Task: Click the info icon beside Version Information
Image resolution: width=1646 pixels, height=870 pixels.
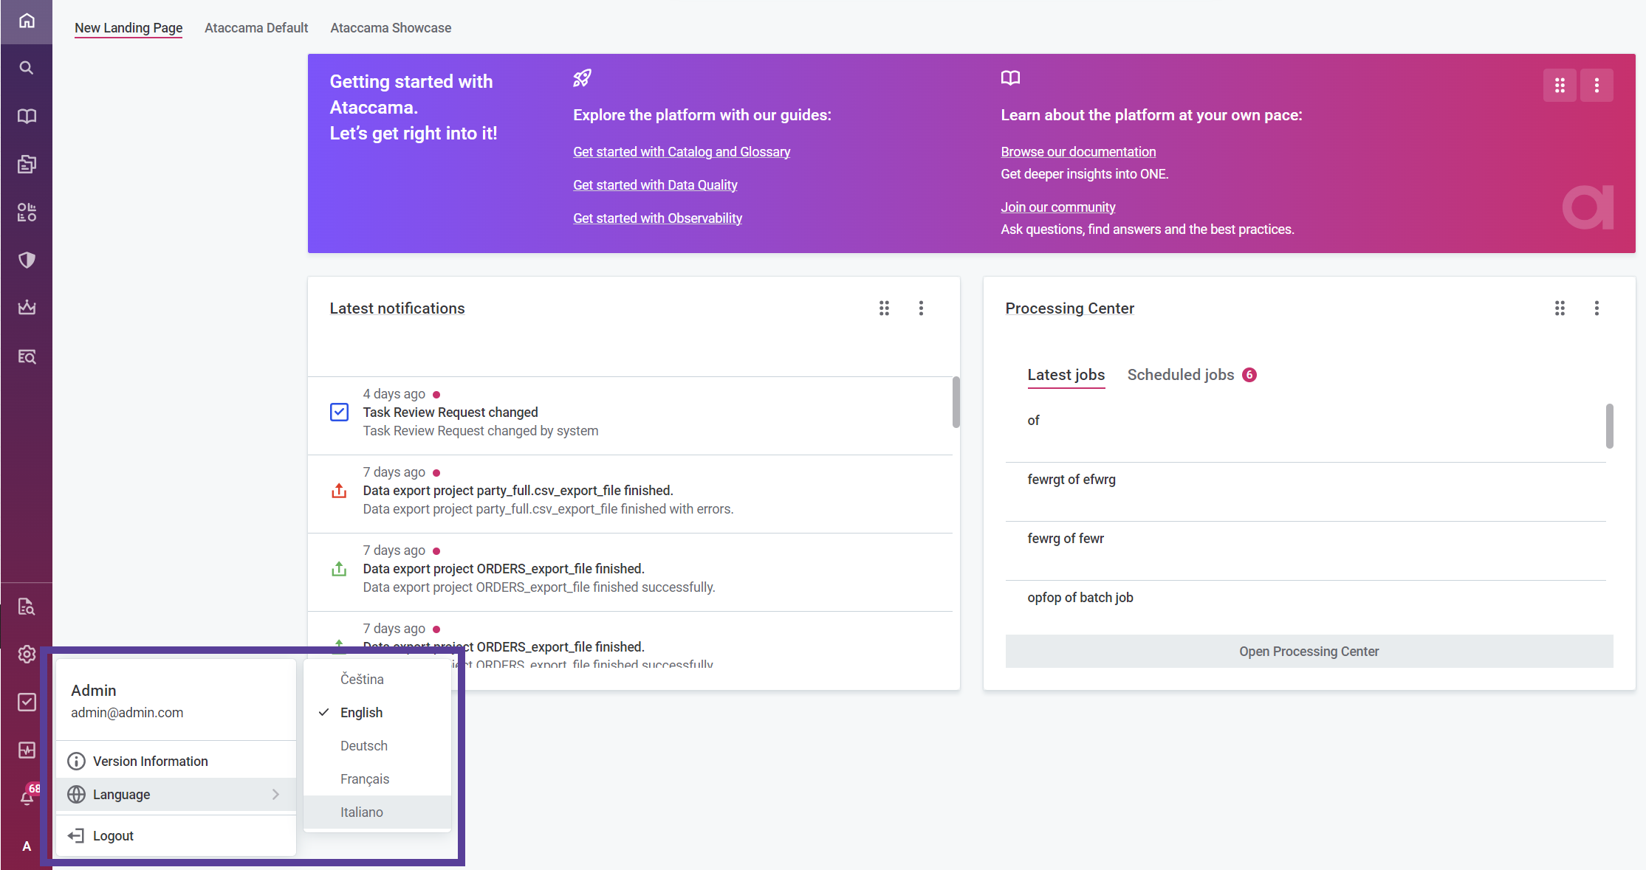Action: point(76,762)
